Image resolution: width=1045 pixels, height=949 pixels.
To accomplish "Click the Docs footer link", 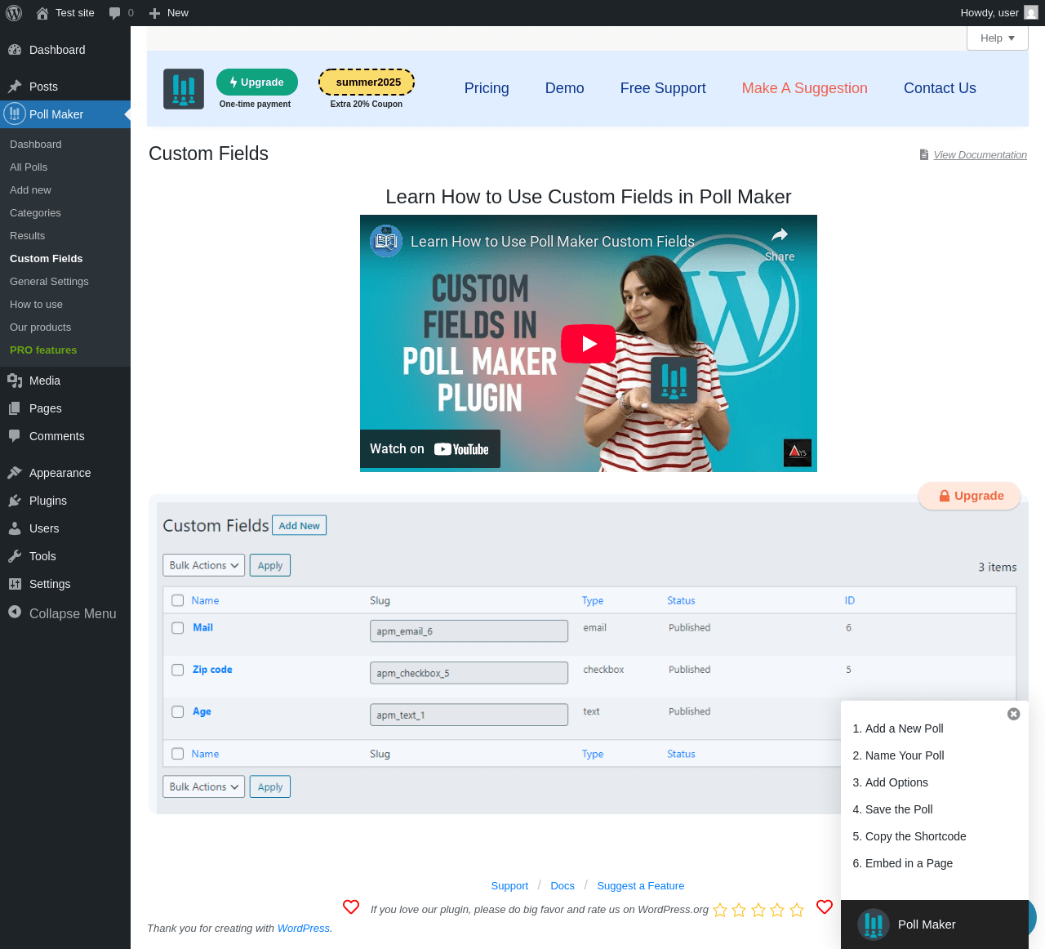I will click(x=563, y=886).
